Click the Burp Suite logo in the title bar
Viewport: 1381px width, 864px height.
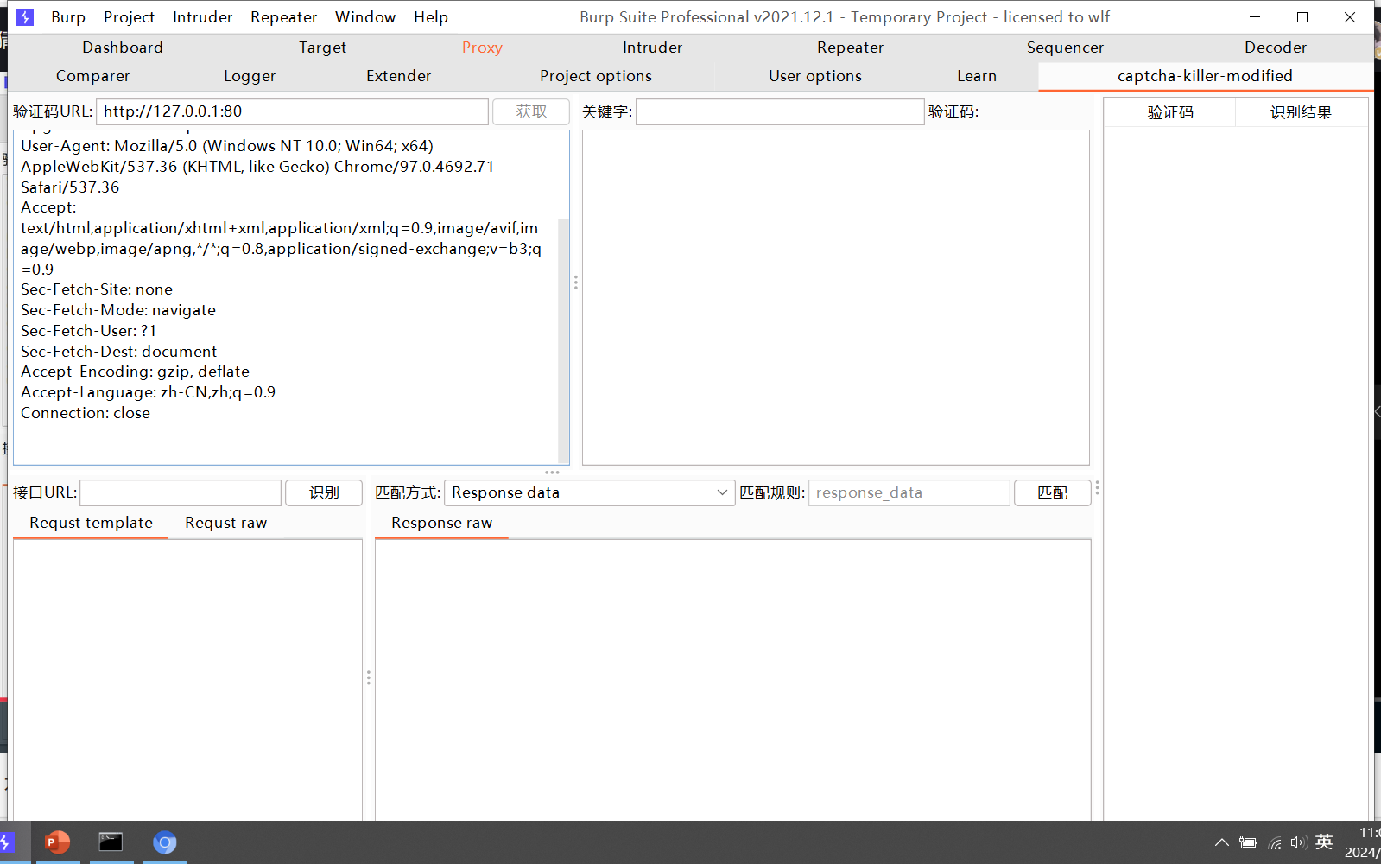[x=25, y=17]
